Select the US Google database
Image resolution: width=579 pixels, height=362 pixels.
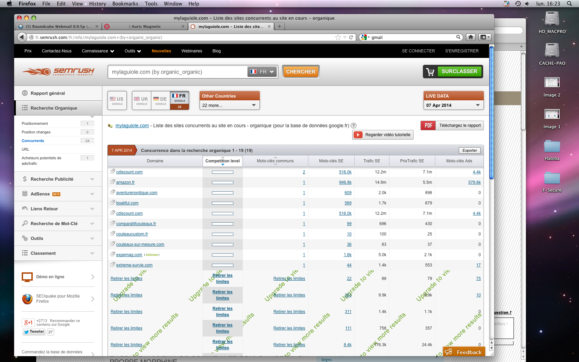[x=117, y=100]
